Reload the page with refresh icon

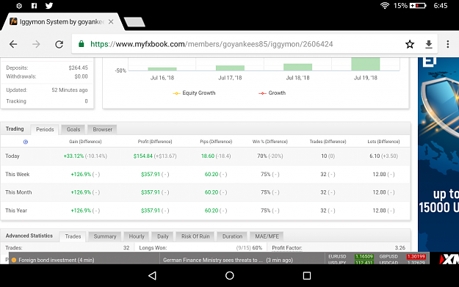tap(59, 44)
